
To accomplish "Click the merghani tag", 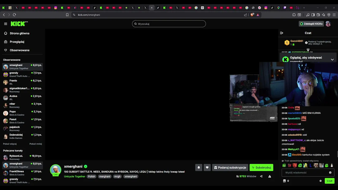I will 105,176.
